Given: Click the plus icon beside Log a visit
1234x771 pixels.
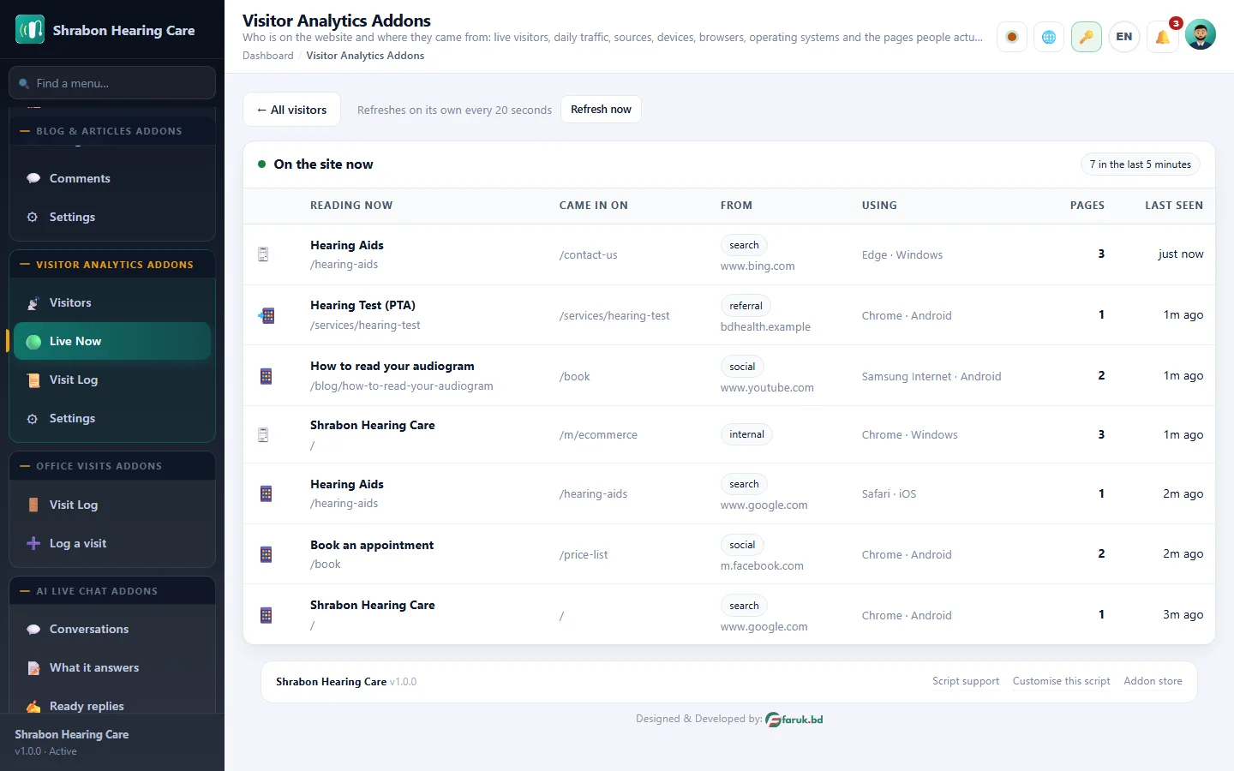Looking at the screenshot, I should (33, 543).
